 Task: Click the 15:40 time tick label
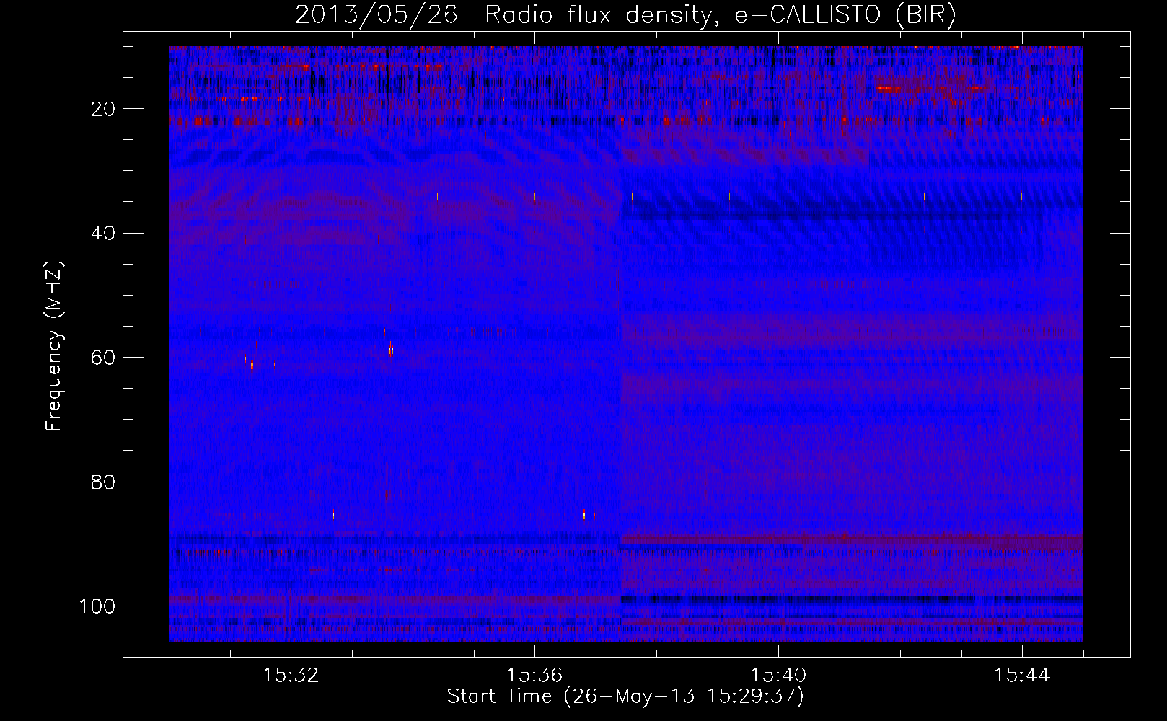(778, 676)
